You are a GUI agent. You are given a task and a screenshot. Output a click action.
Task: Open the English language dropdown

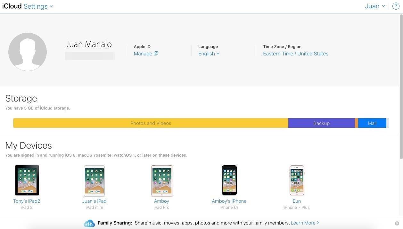pos(208,53)
